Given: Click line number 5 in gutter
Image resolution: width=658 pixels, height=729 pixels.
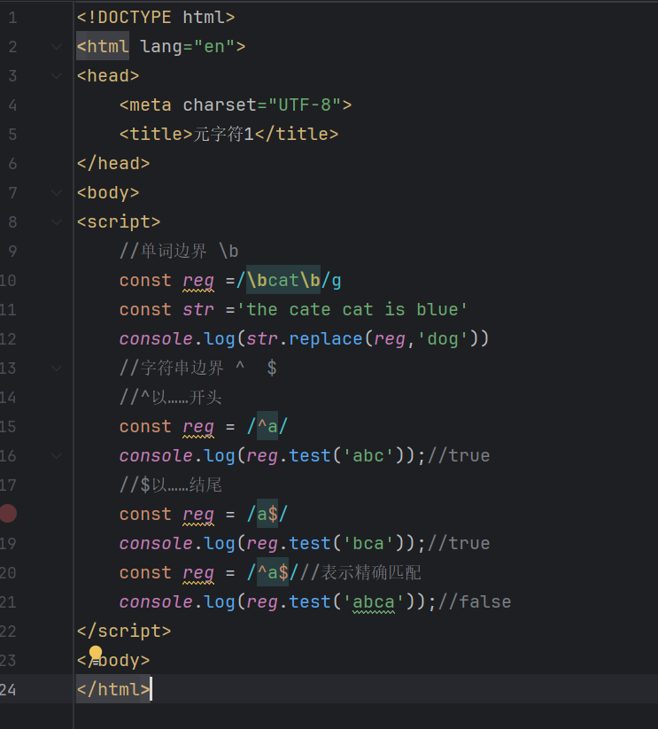Looking at the screenshot, I should click(12, 135).
